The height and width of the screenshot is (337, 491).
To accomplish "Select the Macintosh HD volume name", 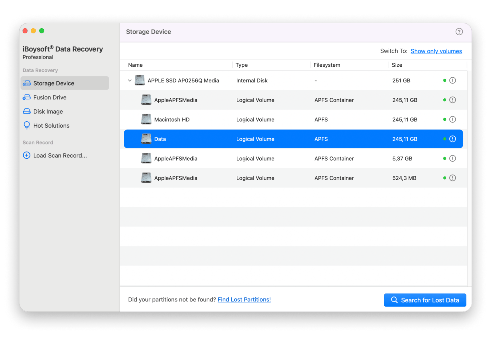I will tap(172, 119).
